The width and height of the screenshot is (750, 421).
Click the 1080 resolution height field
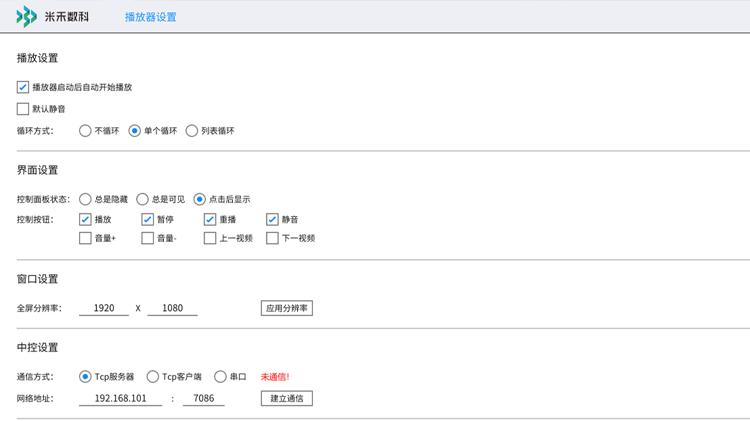tap(173, 308)
